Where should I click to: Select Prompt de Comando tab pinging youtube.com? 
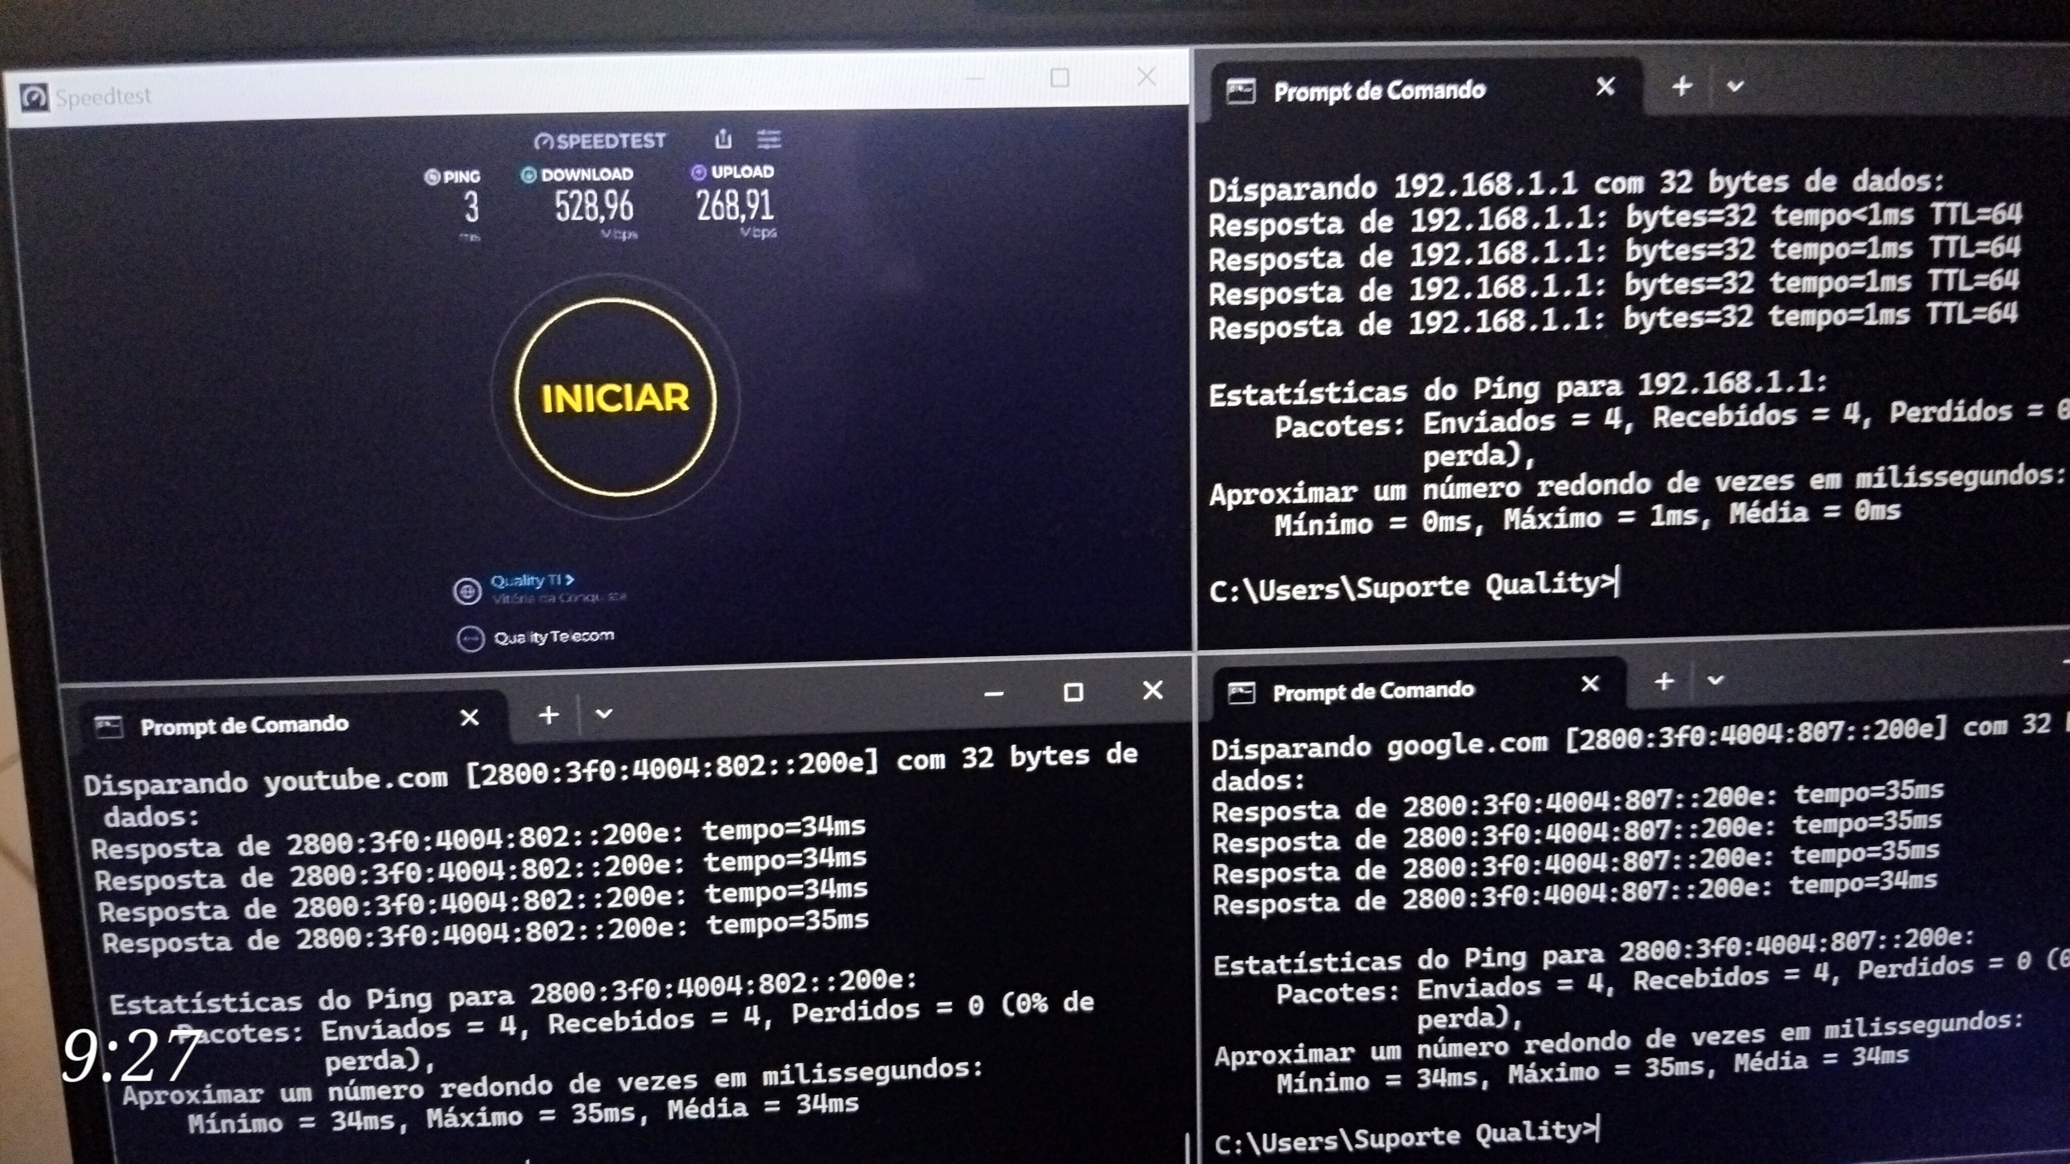244,725
